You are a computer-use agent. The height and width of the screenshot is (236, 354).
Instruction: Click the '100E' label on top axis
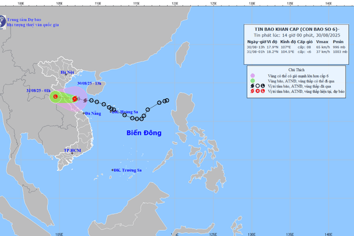20,3
